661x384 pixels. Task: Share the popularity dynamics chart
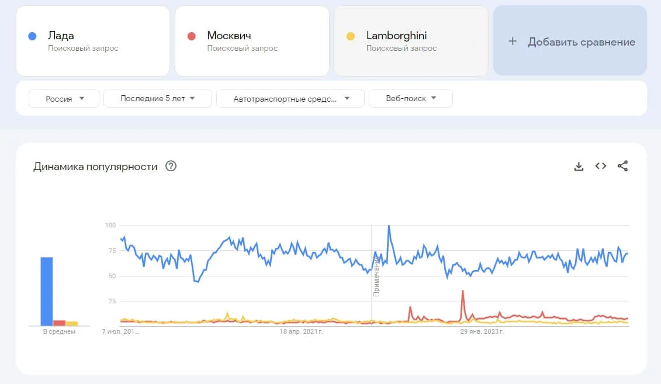click(622, 166)
